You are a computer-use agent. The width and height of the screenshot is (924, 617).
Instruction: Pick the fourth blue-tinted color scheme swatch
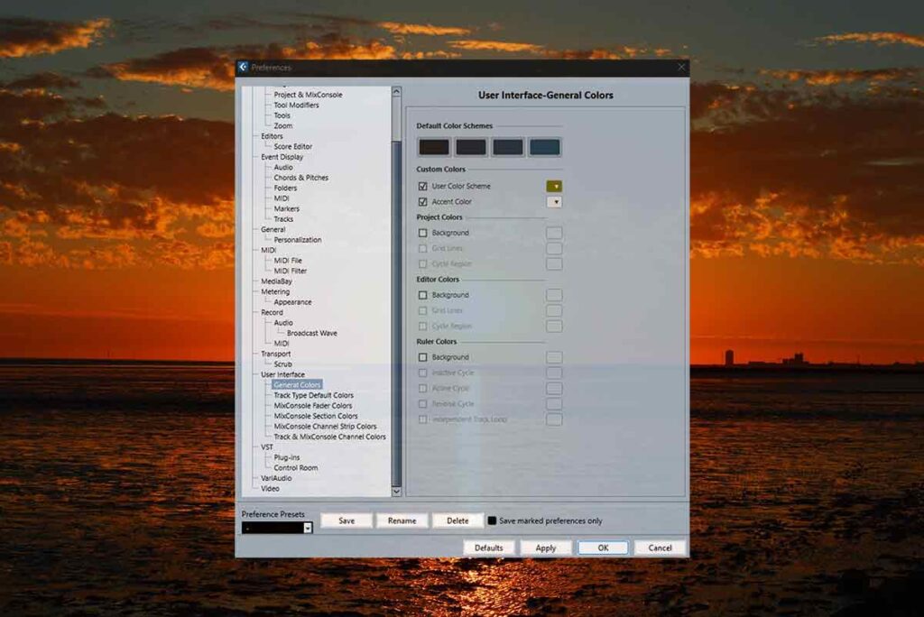tap(544, 146)
